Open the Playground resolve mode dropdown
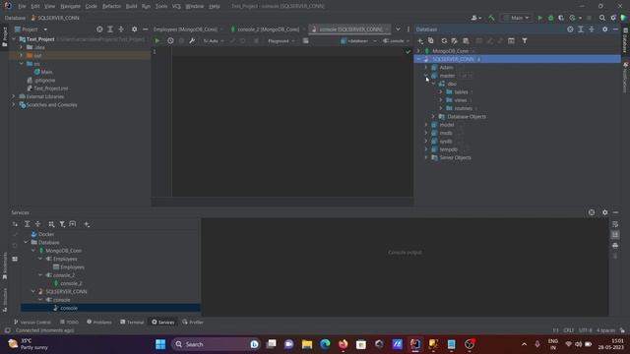Screen dimensions: 630x354 click(282, 41)
